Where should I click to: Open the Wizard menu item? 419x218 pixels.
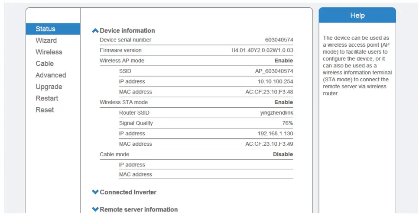click(46, 40)
